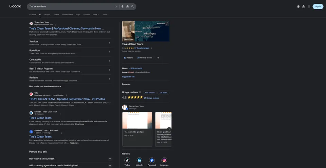This screenshot has width=326, height=168.
Task: Start voice search with microphone icon
Action: pyautogui.click(x=123, y=7)
